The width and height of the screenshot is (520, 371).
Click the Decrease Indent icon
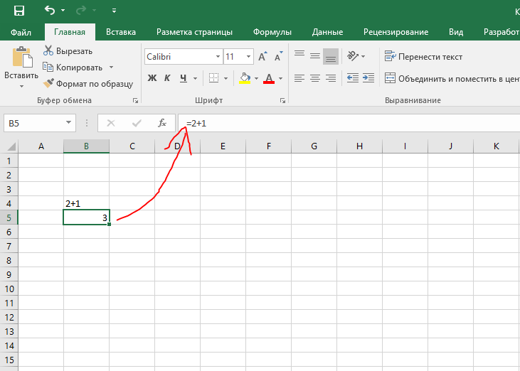(353, 78)
